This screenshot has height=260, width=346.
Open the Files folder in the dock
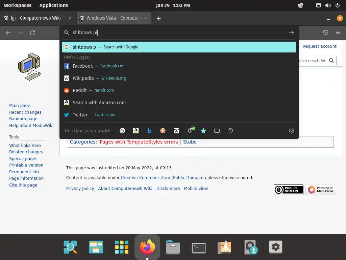[173, 247]
